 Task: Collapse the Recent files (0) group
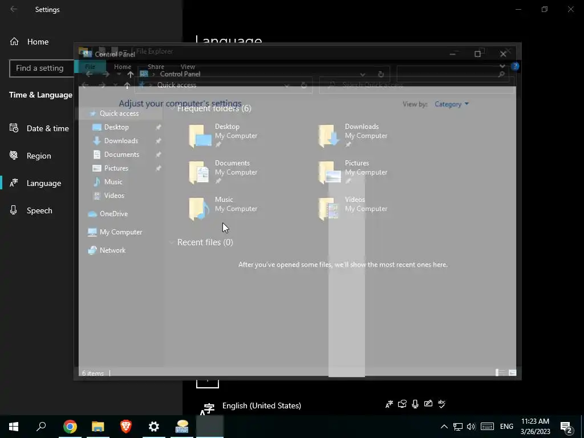[172, 242]
